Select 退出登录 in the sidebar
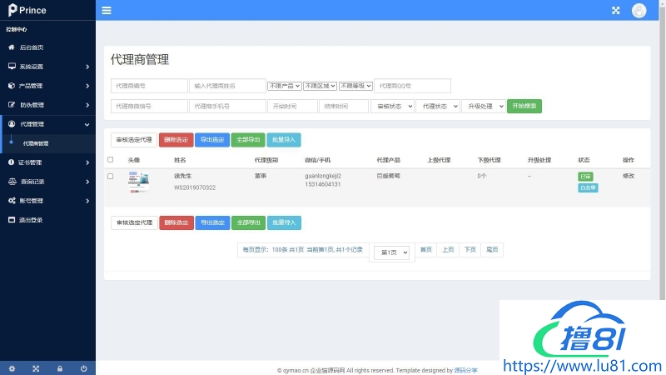666x375 pixels. pyautogui.click(x=31, y=220)
